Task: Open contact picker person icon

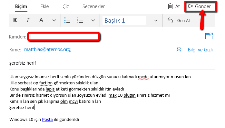Action: point(179,50)
